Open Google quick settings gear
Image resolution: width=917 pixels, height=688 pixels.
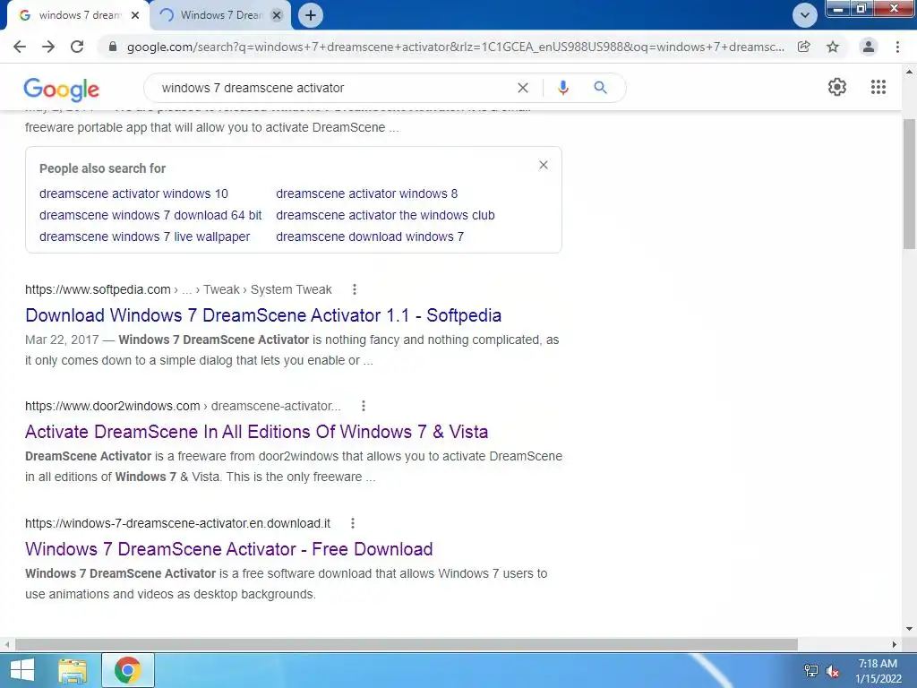coord(837,87)
